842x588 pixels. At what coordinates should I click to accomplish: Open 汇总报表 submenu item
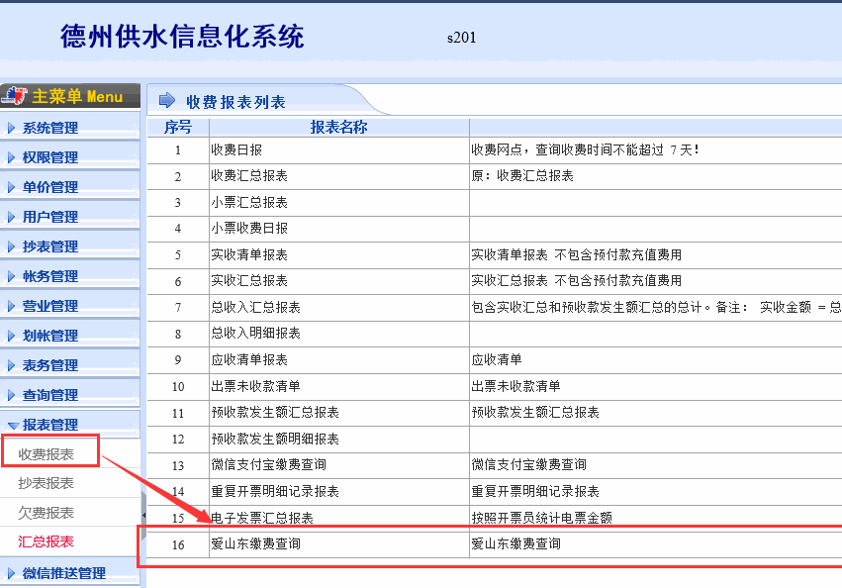tap(47, 541)
